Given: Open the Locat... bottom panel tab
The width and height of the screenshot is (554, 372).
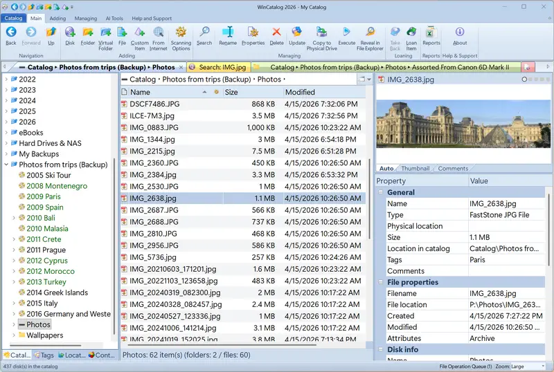Looking at the screenshot, I should (72, 355).
